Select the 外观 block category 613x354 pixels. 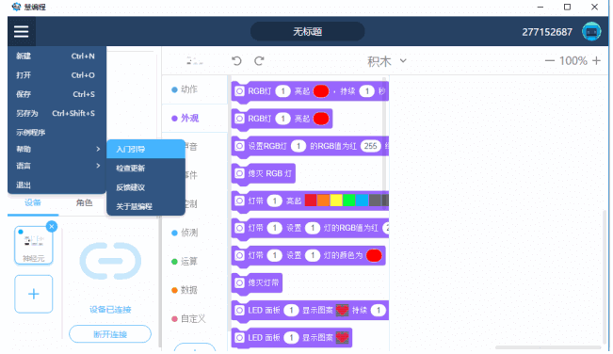point(194,118)
